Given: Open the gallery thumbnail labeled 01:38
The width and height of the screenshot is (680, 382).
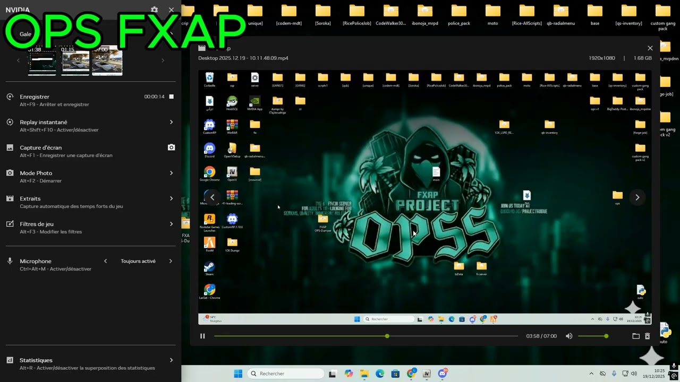Looking at the screenshot, I should 42,62.
